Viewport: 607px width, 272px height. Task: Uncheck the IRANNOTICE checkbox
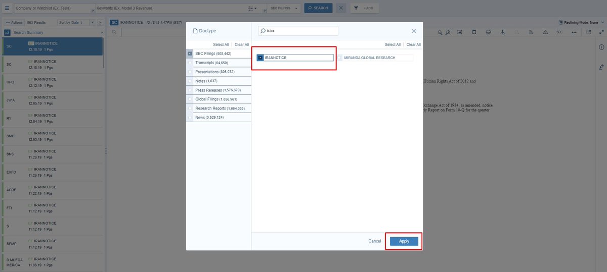pos(260,58)
